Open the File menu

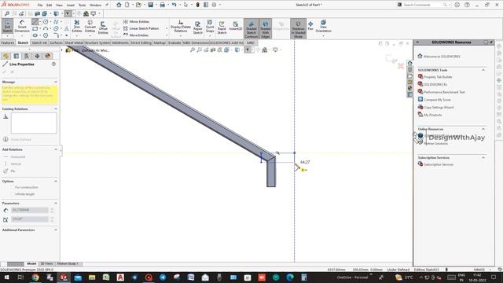tap(40, 6)
